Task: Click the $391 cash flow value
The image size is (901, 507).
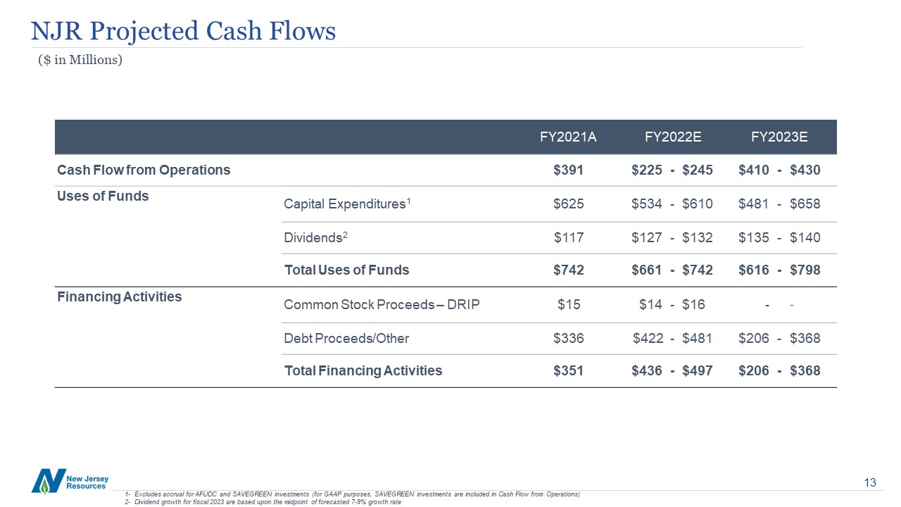Action: click(569, 170)
